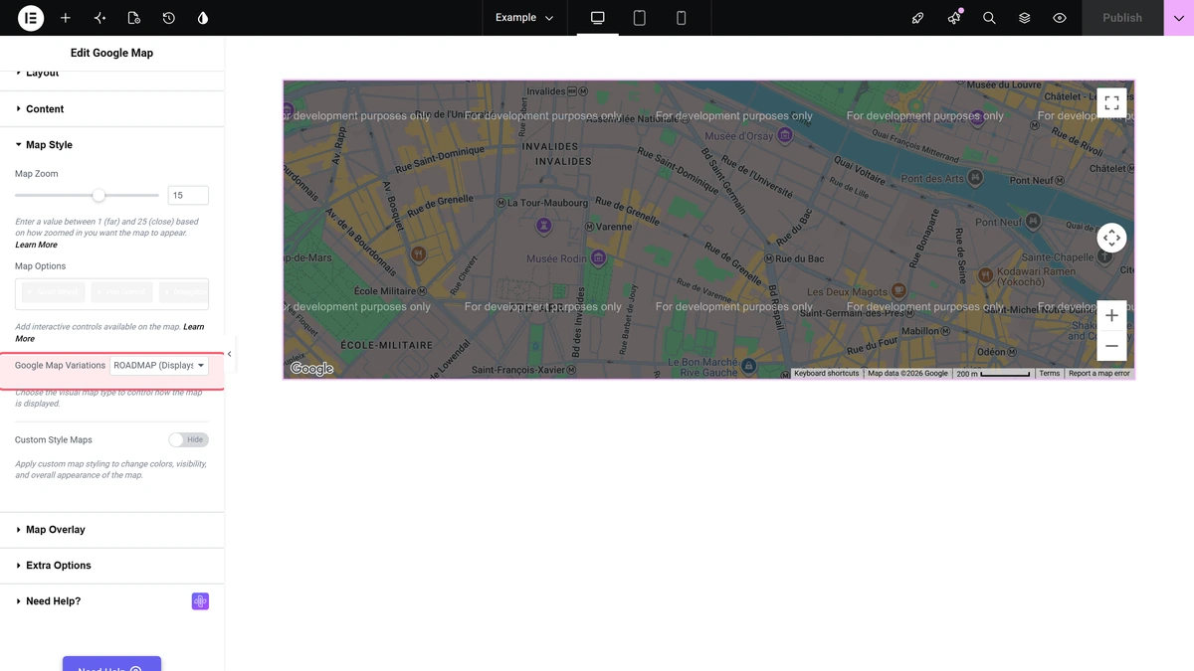Click the Les Deux Magots map pin

[x=899, y=290]
